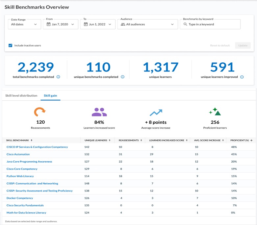This screenshot has width=257, height=225.
Task: Switch to Skill level distribution tab
Action: click(21, 95)
